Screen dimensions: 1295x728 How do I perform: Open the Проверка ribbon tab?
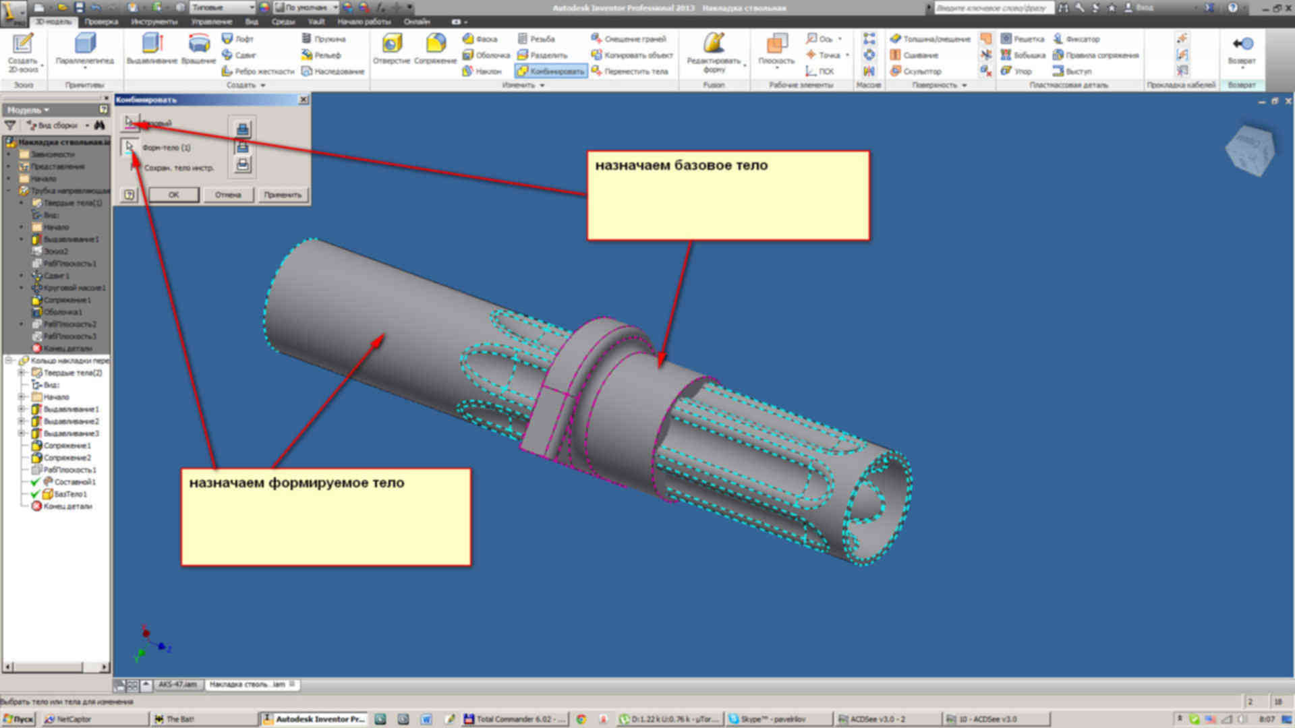point(101,22)
